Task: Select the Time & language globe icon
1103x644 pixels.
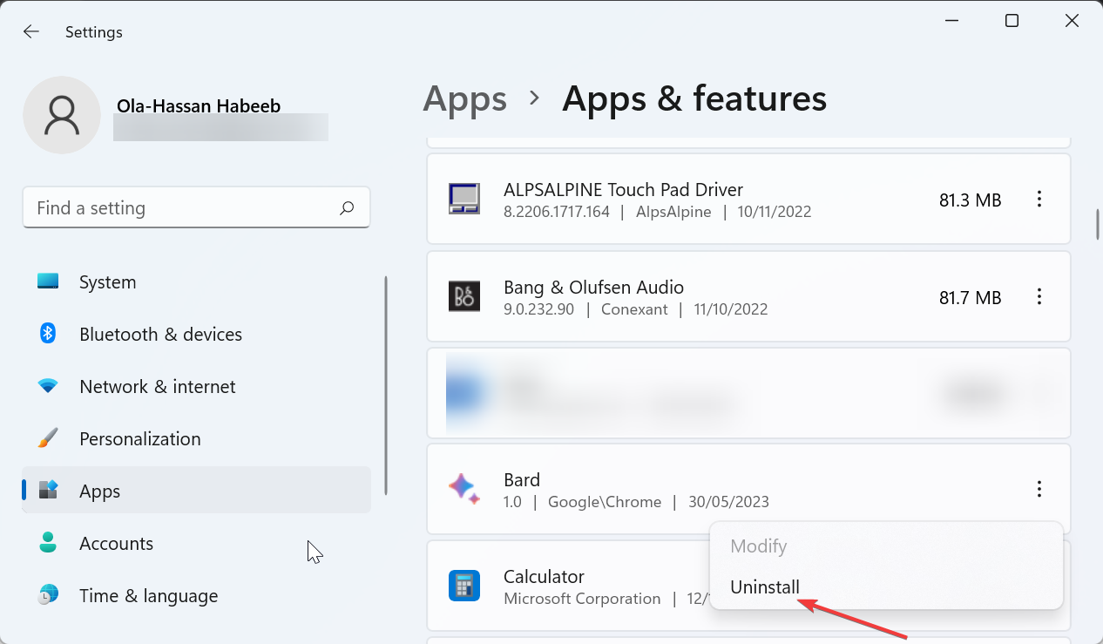Action: (x=48, y=595)
